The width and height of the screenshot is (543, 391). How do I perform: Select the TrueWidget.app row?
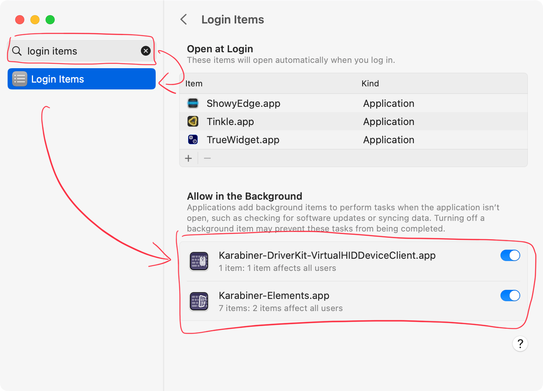(354, 139)
